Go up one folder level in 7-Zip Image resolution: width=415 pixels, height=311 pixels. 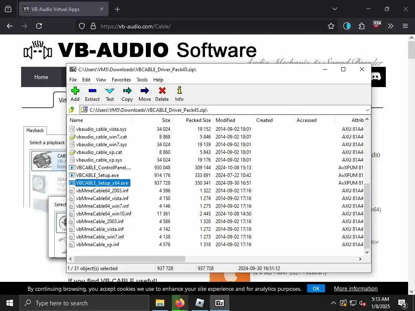(72, 110)
